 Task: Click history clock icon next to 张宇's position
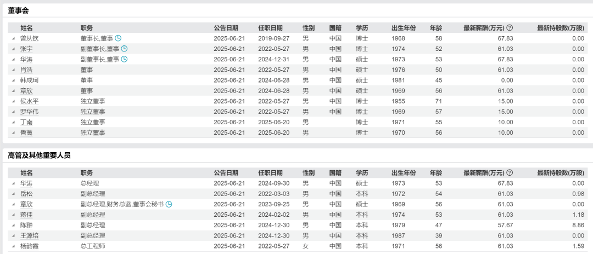pyautogui.click(x=124, y=49)
